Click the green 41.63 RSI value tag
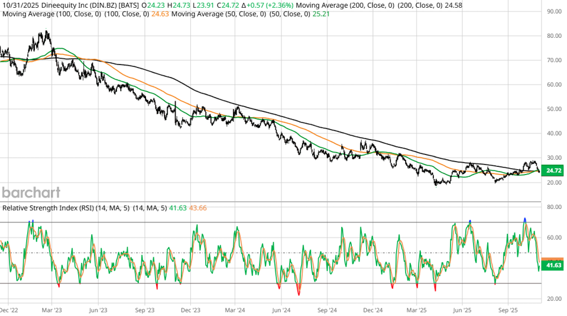The image size is (567, 316). tap(553, 266)
